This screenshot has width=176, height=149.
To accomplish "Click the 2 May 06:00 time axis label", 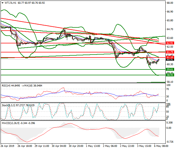I will point(110,146).
